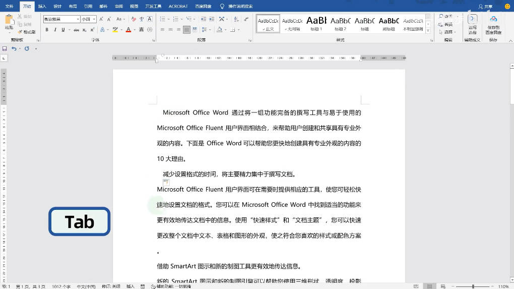Toggle Italic formatting
The image size is (514, 289).
54,30
